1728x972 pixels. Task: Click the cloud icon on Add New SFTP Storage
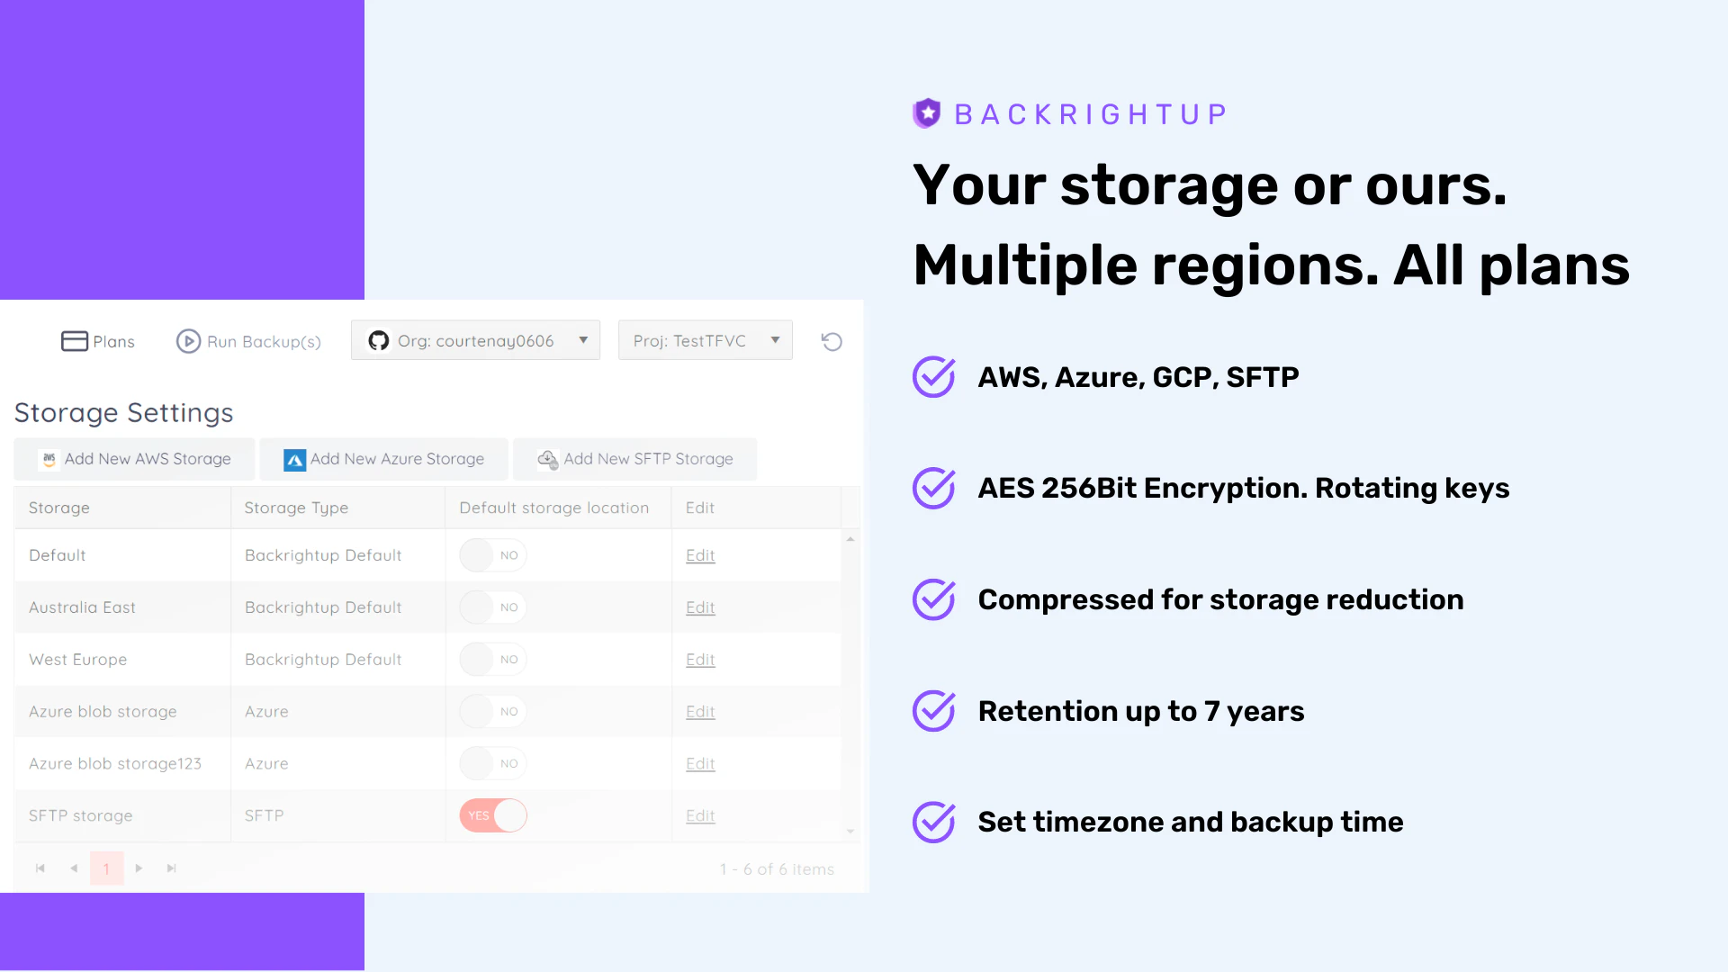546,459
